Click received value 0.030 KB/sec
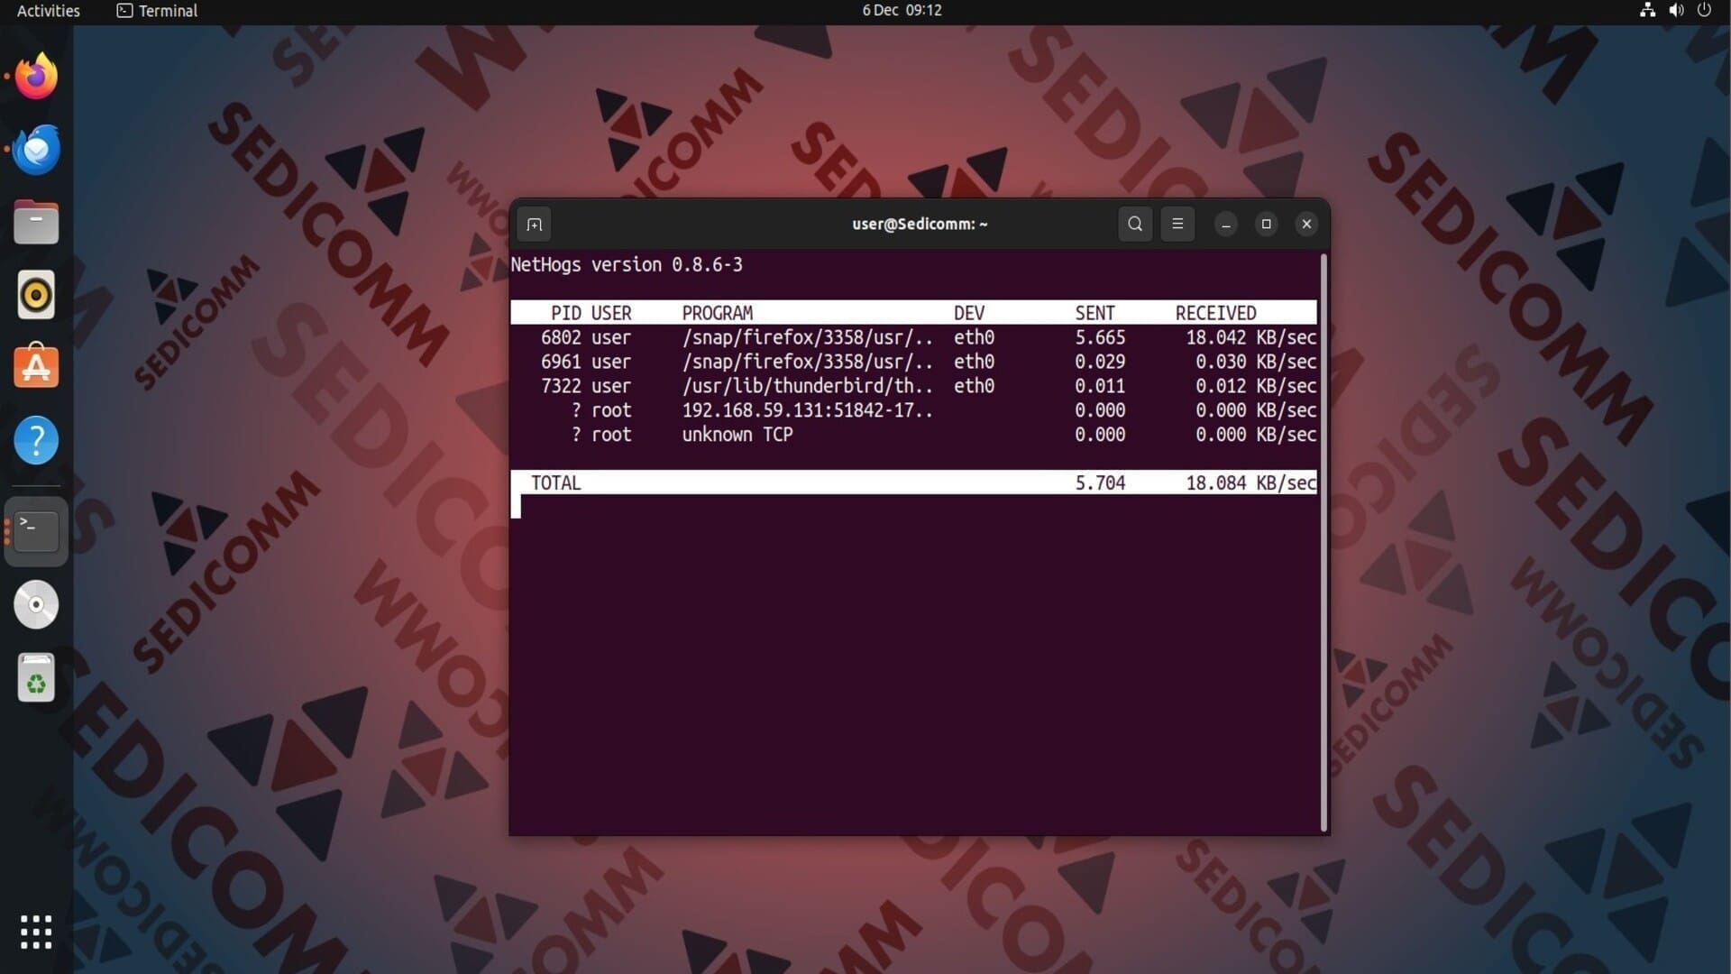The width and height of the screenshot is (1731, 974). point(1256,362)
